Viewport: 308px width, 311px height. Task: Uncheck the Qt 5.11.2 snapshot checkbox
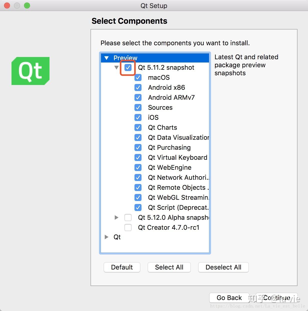tap(128, 67)
